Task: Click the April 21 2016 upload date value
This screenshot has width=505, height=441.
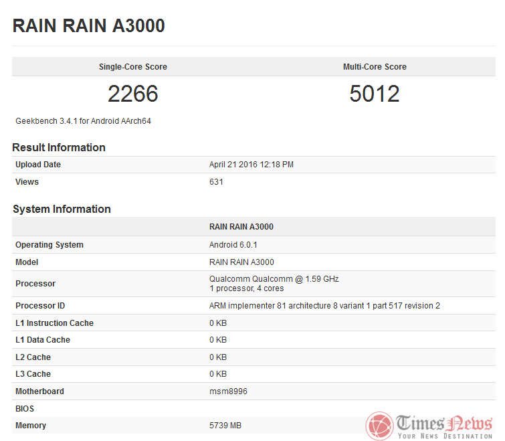Action: (251, 165)
